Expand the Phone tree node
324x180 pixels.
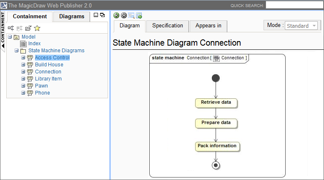click(23, 93)
